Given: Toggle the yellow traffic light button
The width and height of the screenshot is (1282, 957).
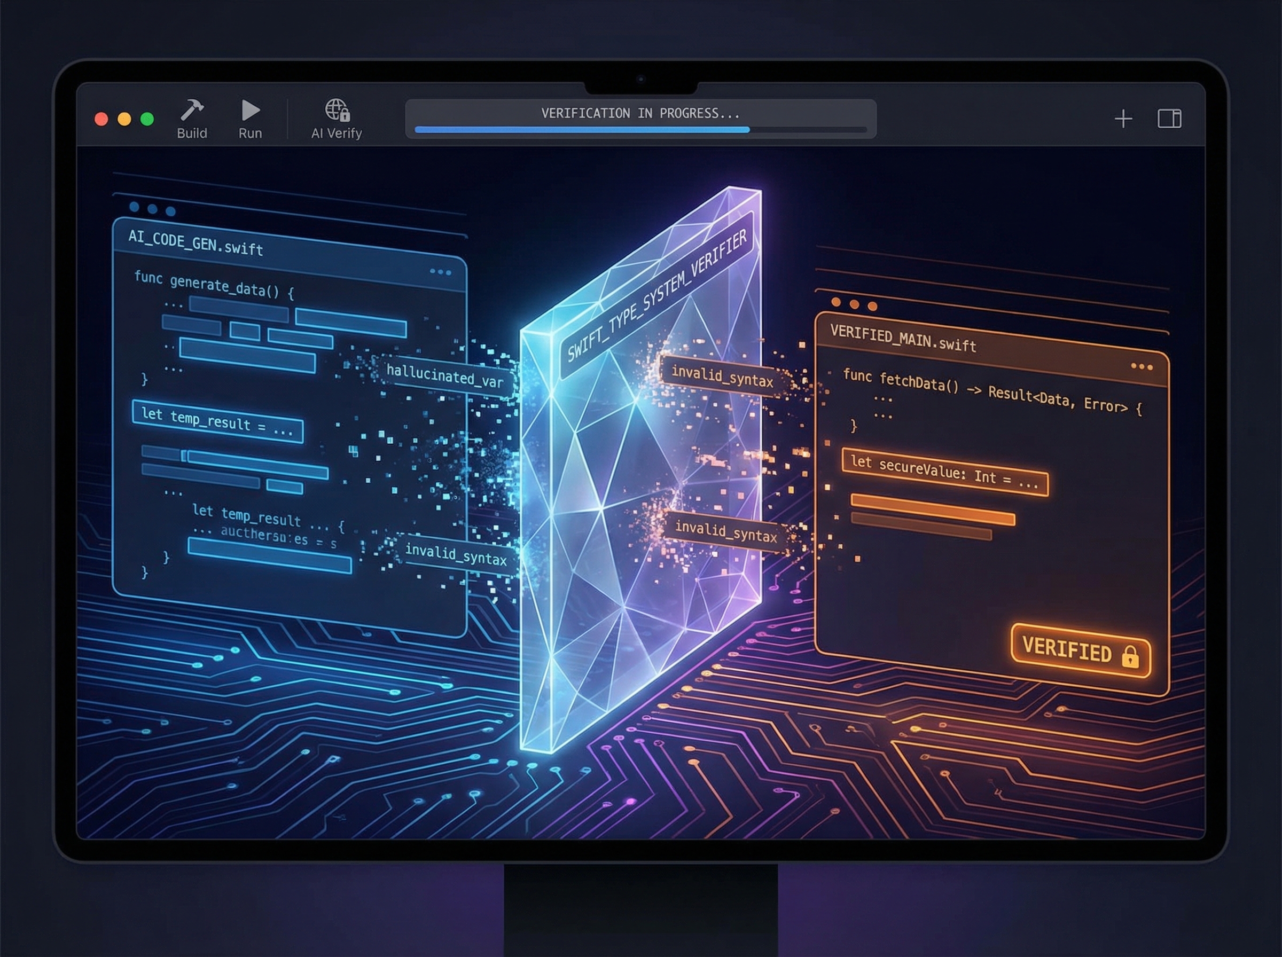Looking at the screenshot, I should point(125,118).
